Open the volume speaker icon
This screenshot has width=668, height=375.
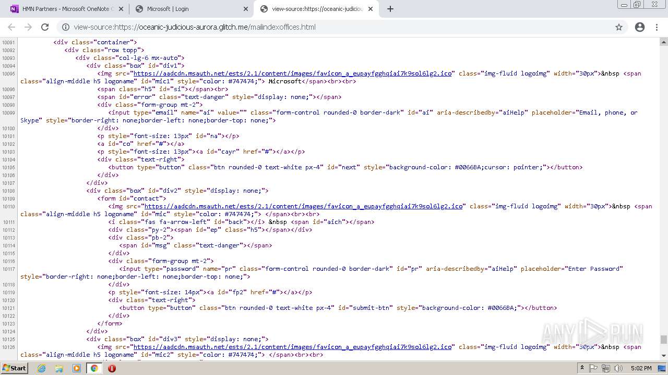click(x=618, y=368)
